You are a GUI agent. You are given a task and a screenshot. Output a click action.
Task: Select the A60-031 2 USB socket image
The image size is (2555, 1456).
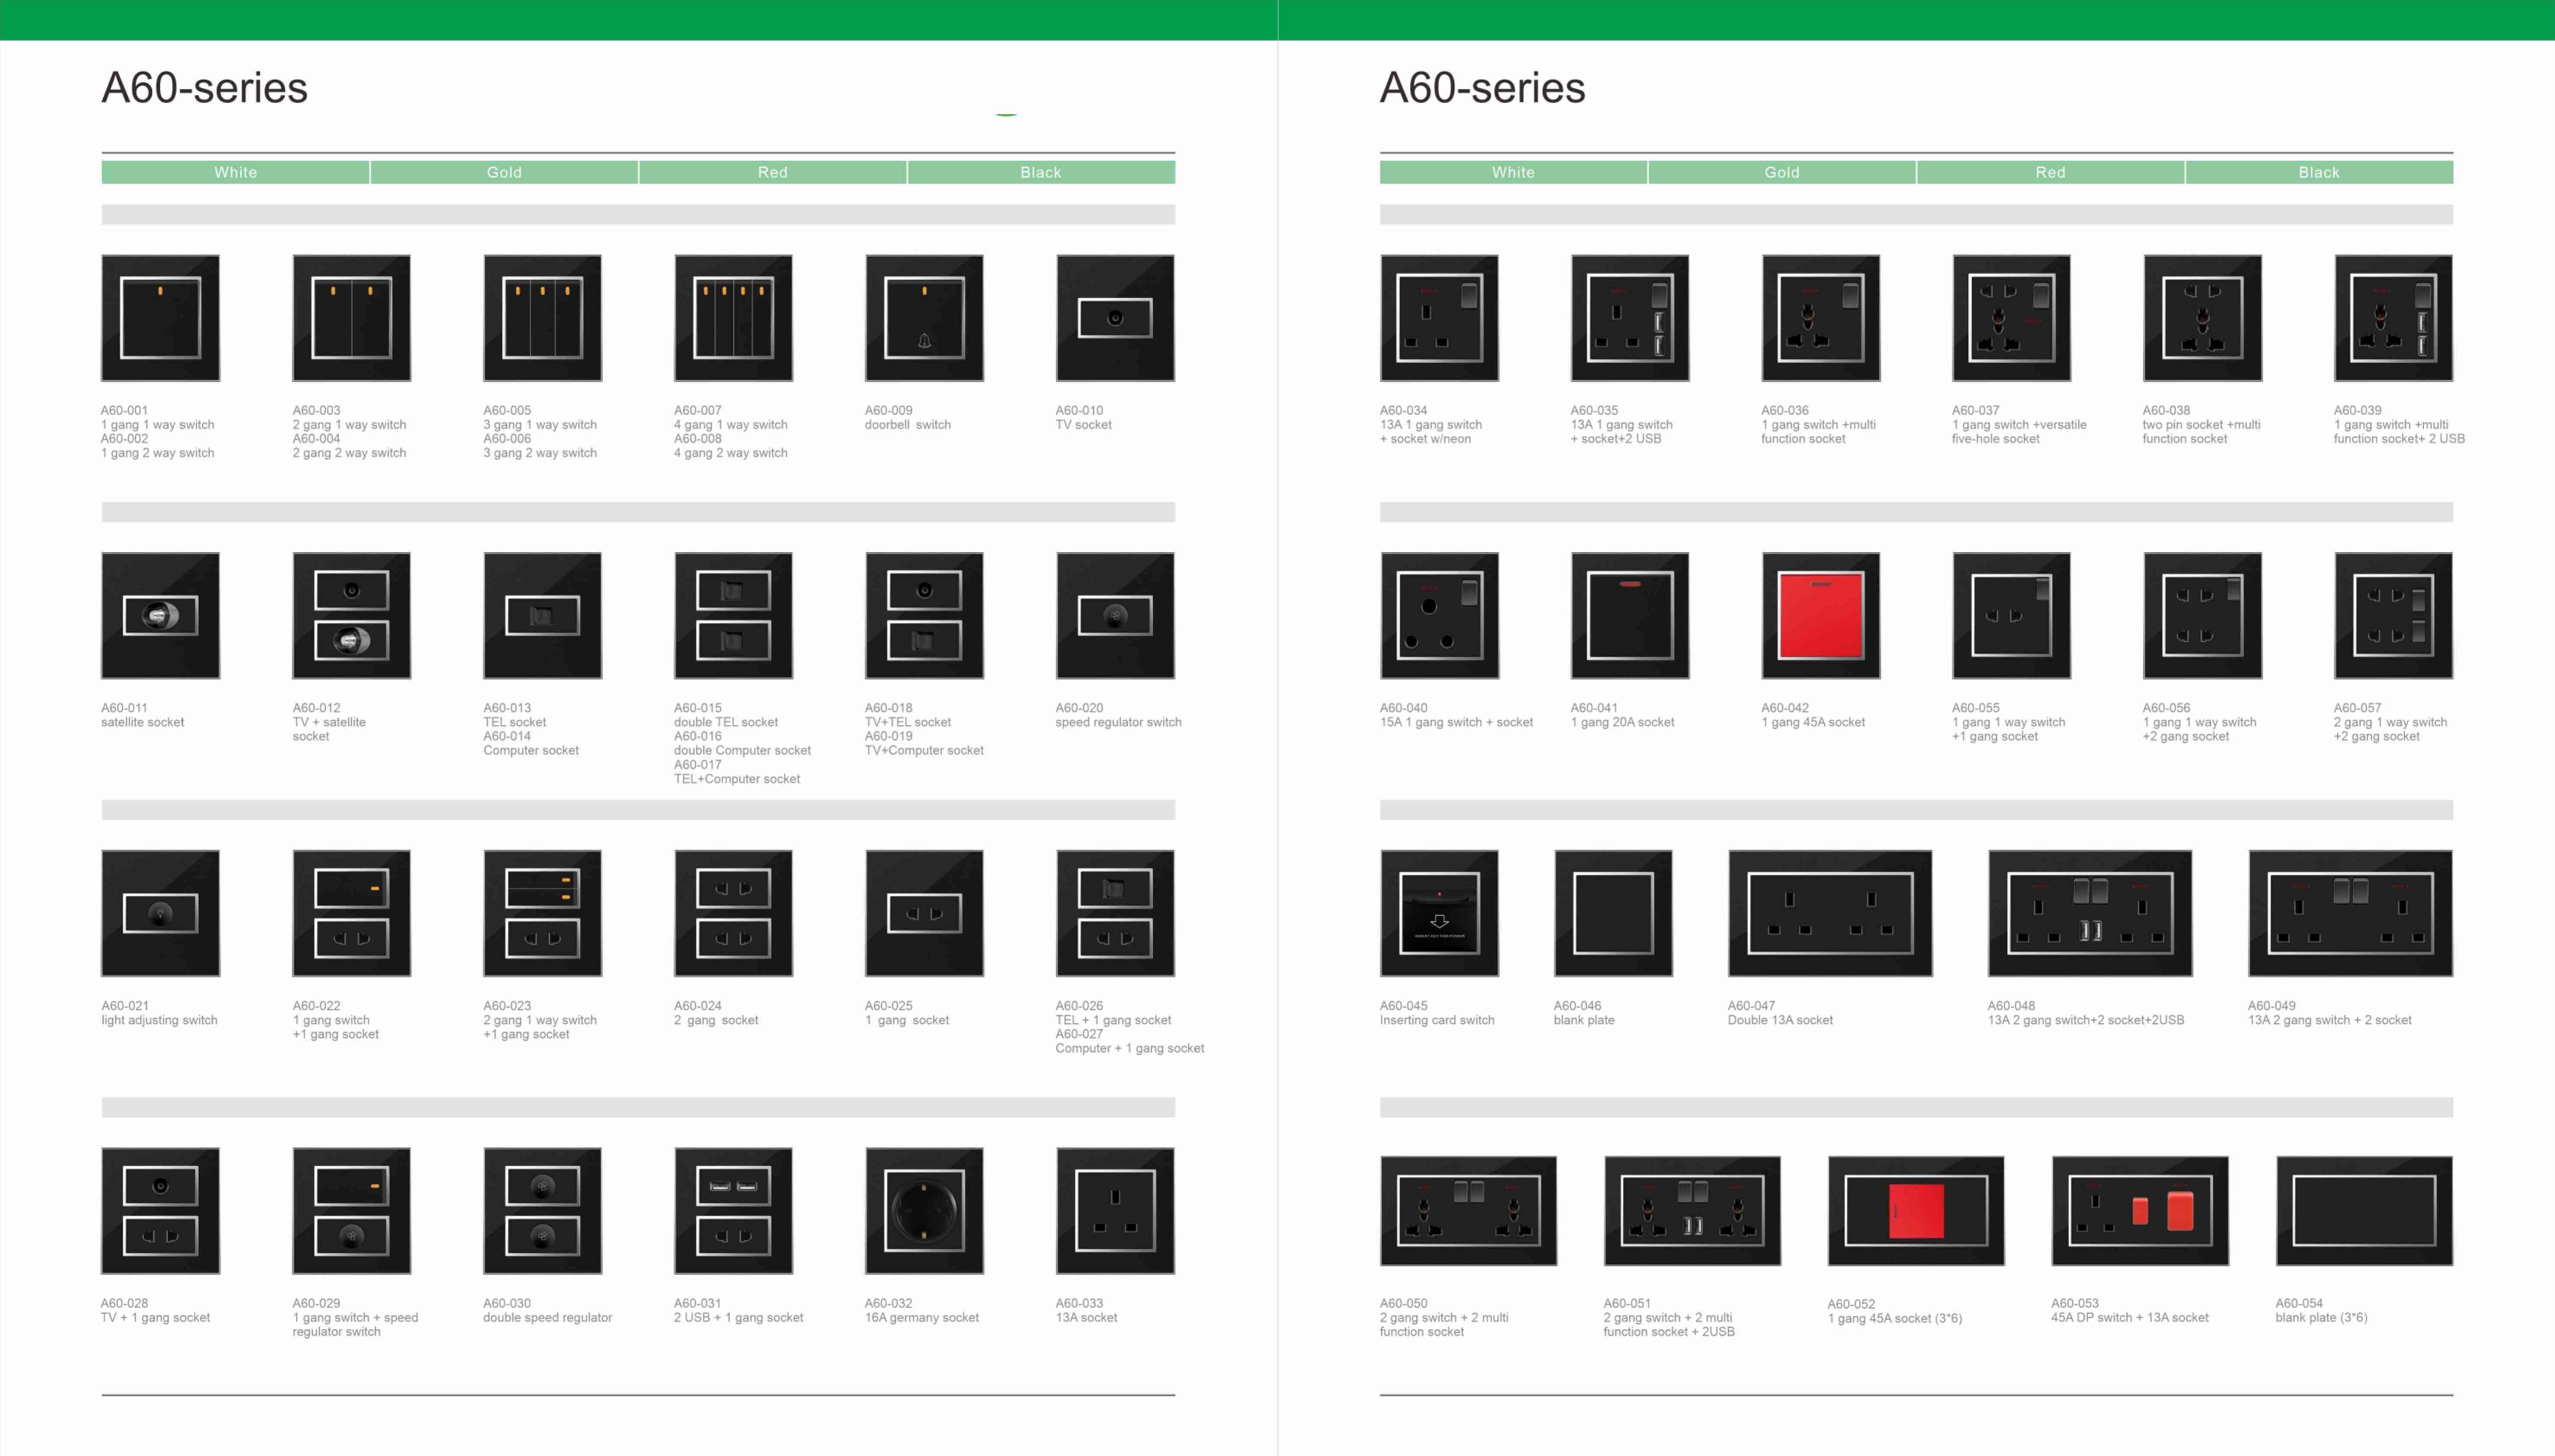click(x=733, y=1211)
